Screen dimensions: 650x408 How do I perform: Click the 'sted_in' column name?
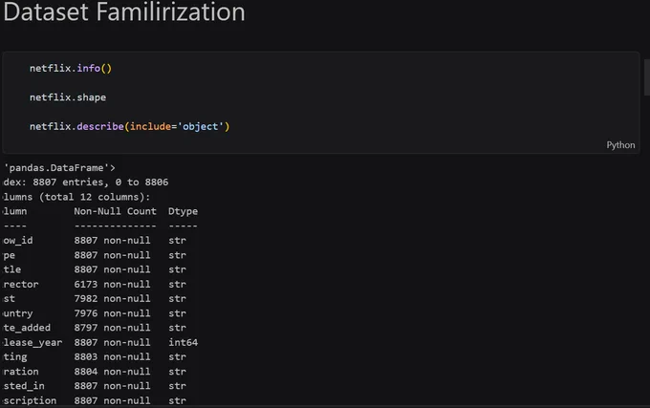pos(24,386)
